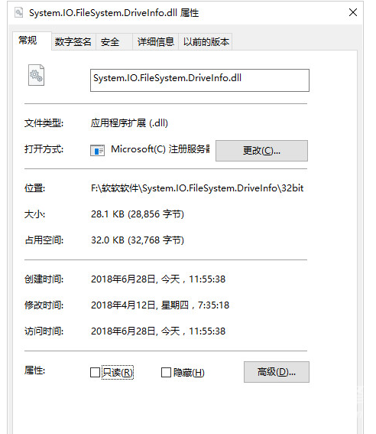Click the large gear DLL file icon
376x434 pixels.
(x=36, y=75)
